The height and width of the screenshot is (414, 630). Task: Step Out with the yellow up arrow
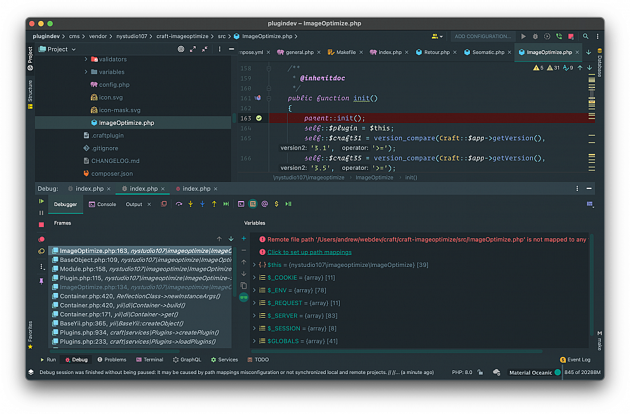click(x=214, y=204)
